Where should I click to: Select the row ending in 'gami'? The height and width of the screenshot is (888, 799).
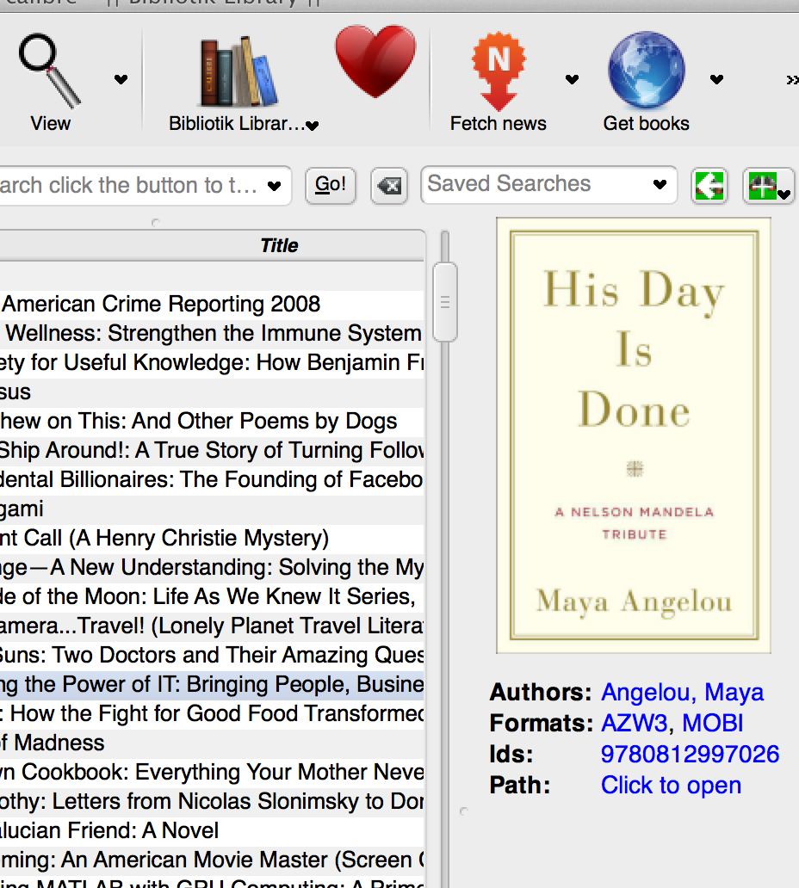212,509
